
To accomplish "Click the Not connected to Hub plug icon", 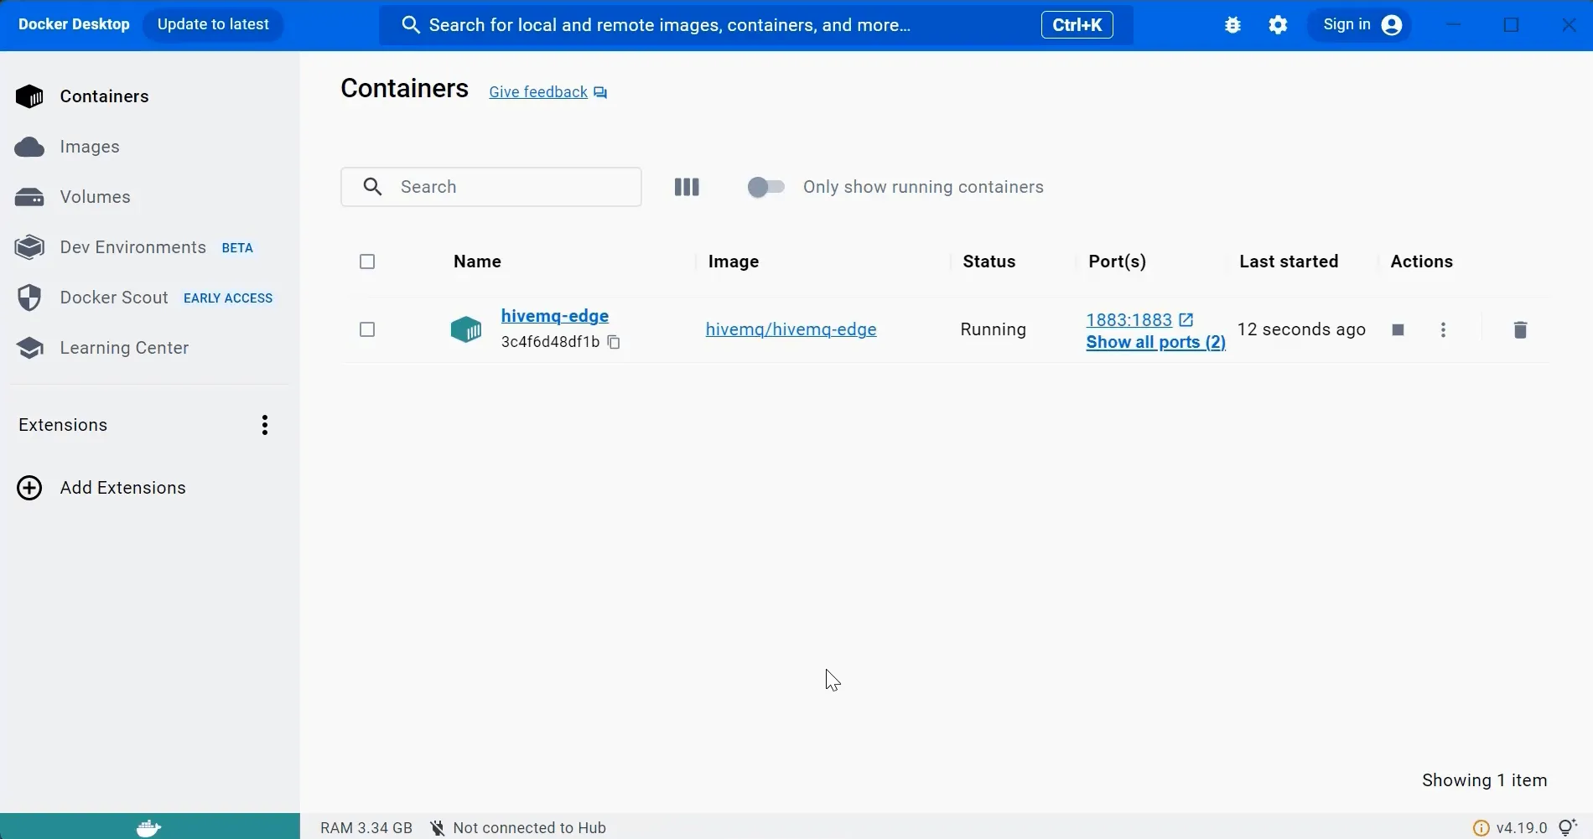I will (437, 828).
